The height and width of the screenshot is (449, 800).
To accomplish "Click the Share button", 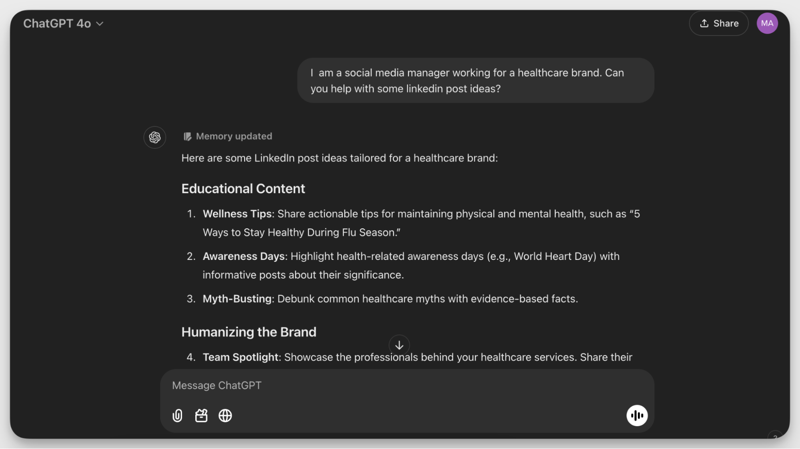I will 719,24.
